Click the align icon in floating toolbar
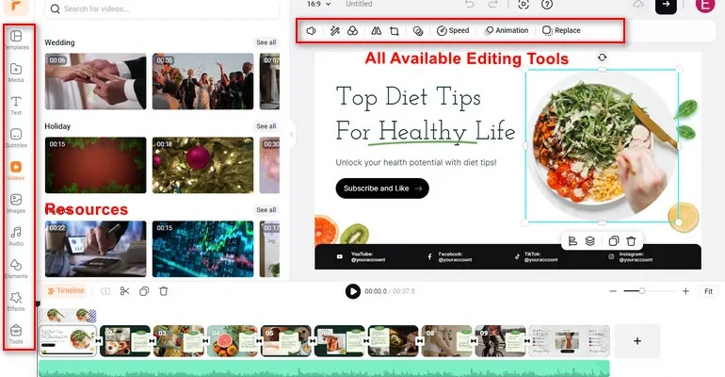This screenshot has width=725, height=377. click(x=572, y=241)
